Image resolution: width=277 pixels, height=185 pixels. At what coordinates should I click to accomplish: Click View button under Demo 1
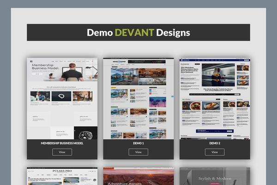pyautogui.click(x=138, y=152)
